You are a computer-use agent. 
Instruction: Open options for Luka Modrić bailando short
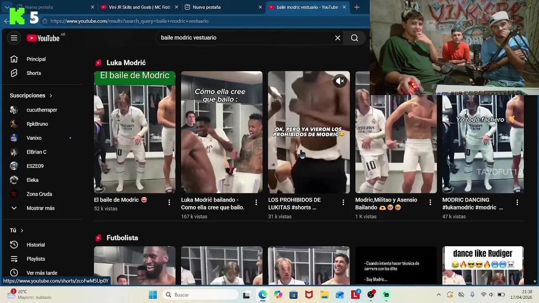click(x=256, y=202)
